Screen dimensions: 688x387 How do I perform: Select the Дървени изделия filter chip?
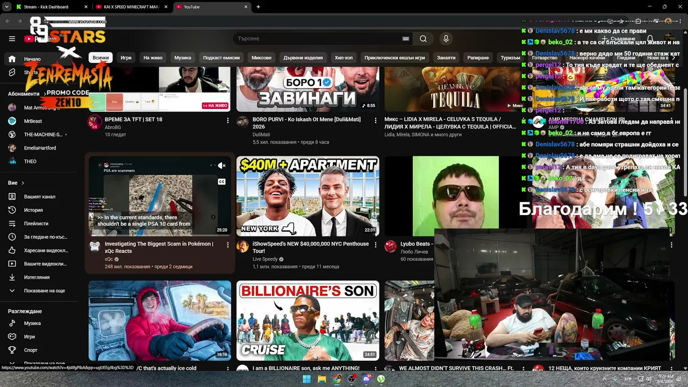[303, 58]
